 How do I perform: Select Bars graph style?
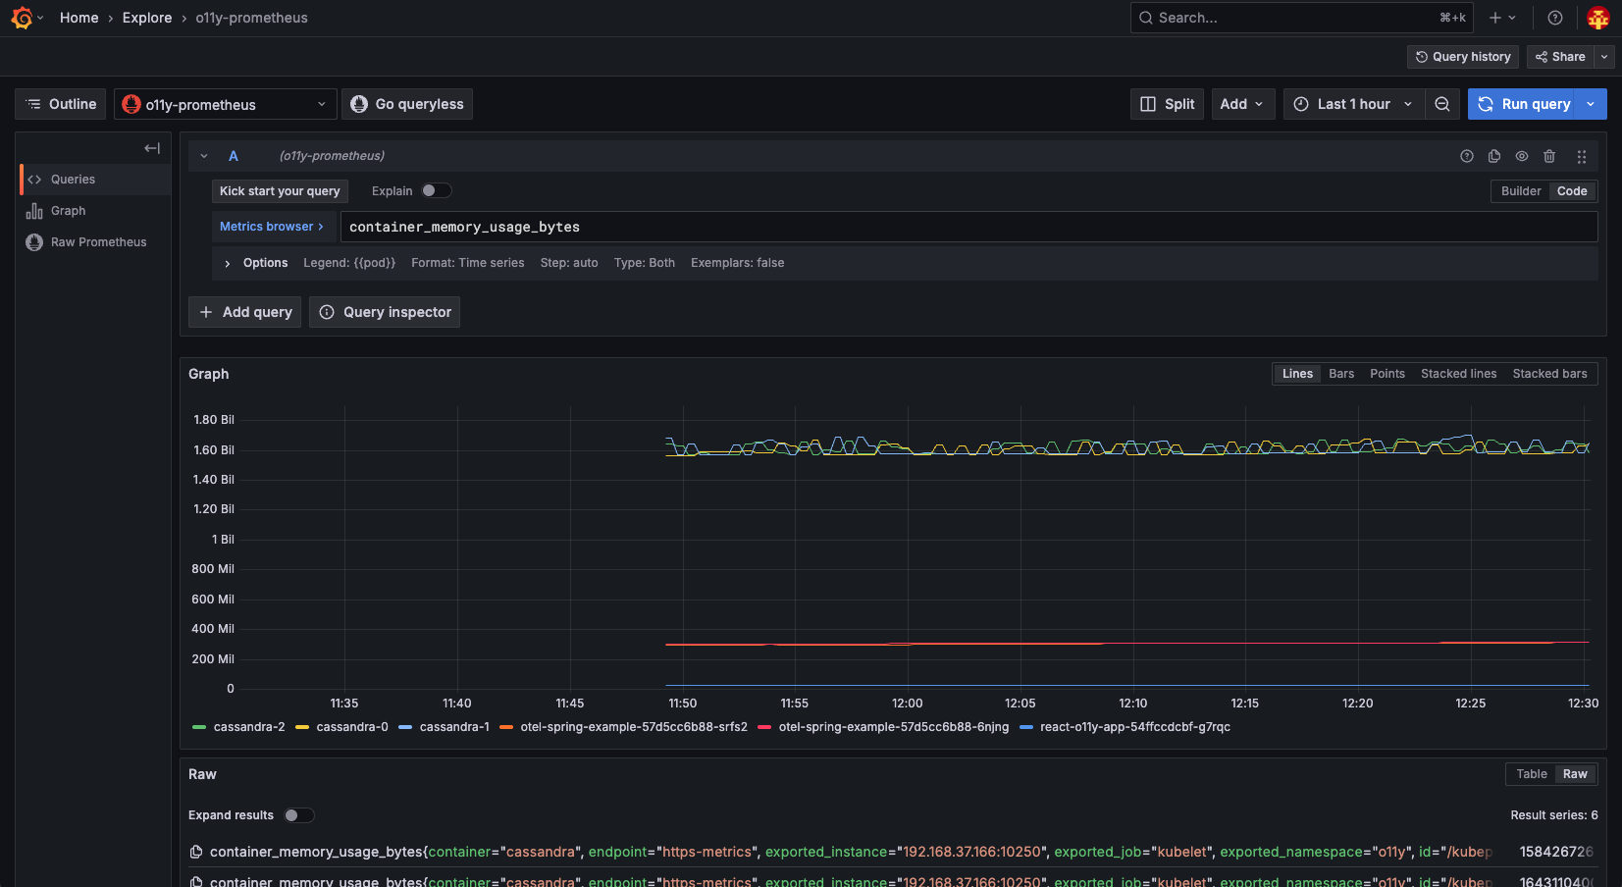click(x=1341, y=374)
